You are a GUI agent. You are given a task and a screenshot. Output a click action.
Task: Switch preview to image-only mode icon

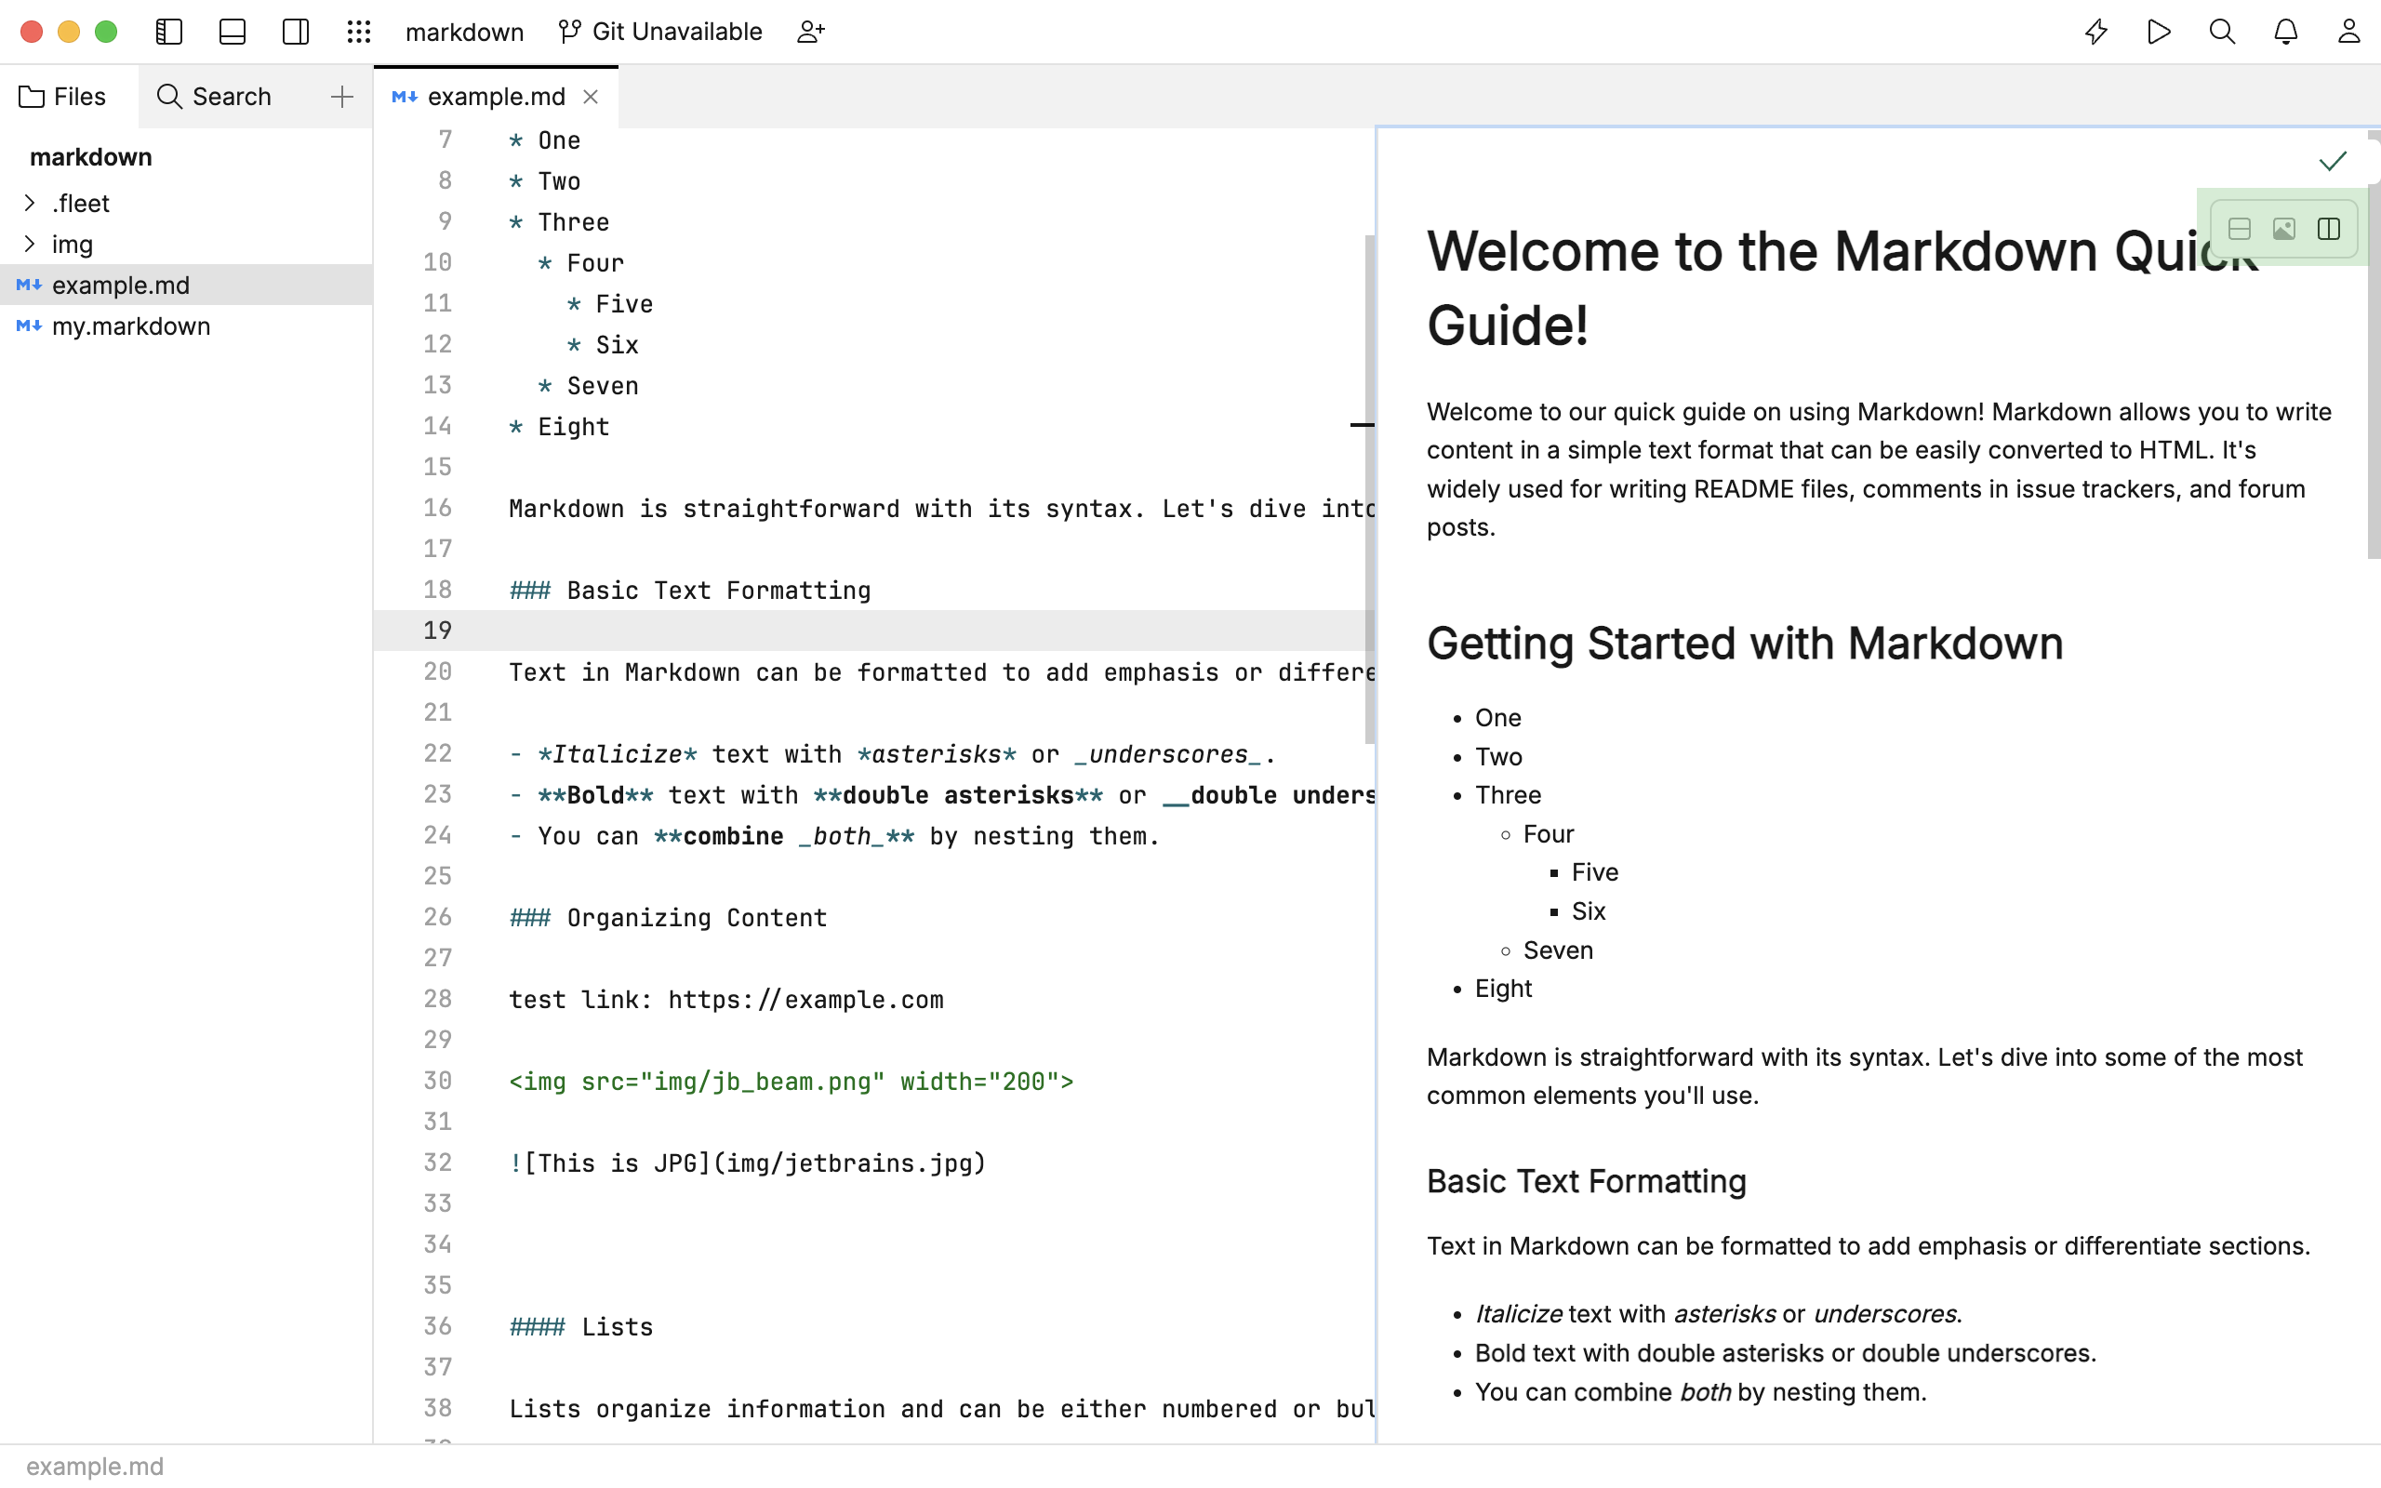coord(2283,230)
